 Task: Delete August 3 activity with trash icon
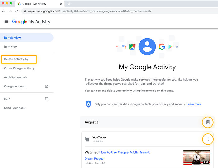coord(208,122)
